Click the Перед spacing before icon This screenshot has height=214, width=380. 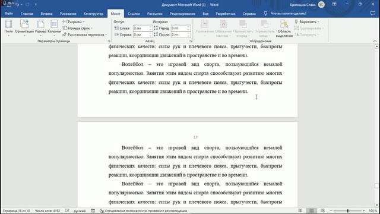point(156,28)
